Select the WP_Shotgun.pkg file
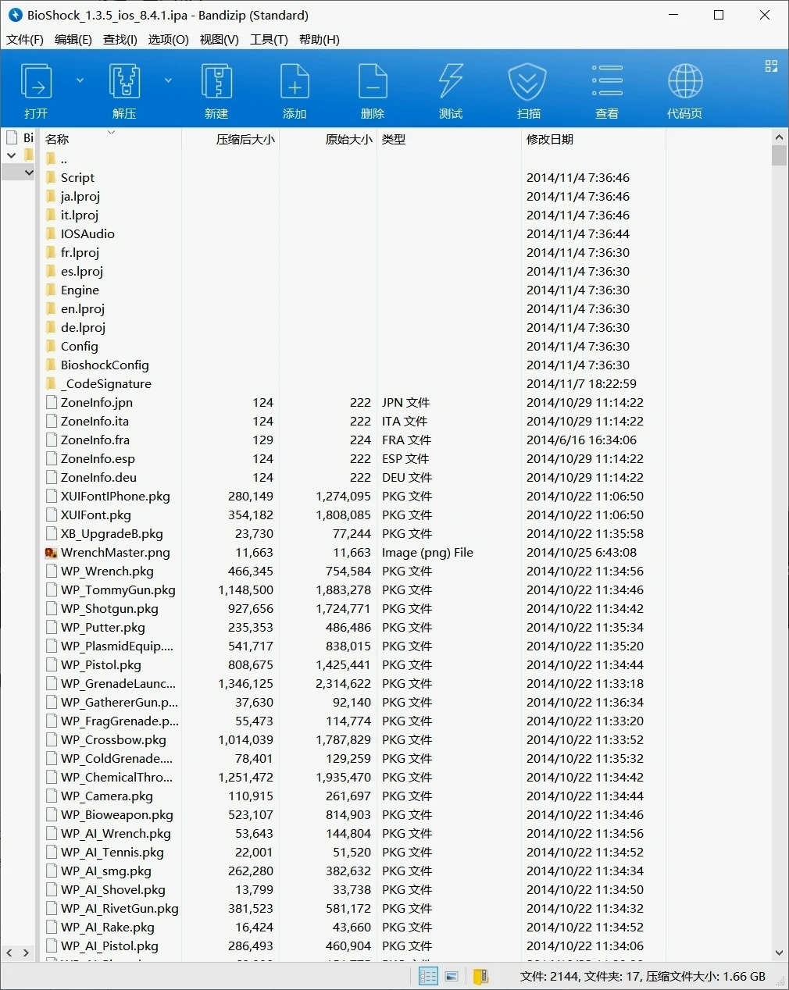The width and height of the screenshot is (789, 990). 109,609
